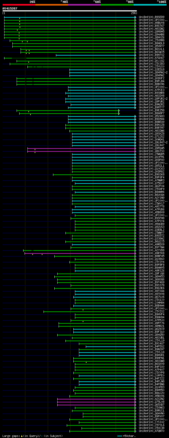Open hit UniRef100_Q6AVN0
Viewport: 169px width, 438px height.
(152, 414)
